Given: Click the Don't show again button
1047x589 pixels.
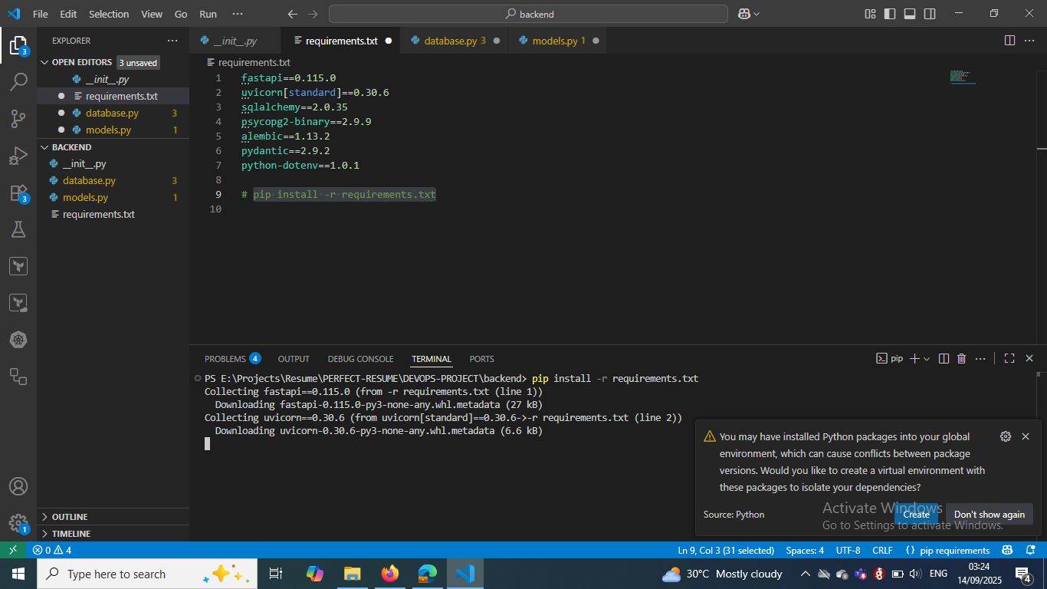Looking at the screenshot, I should [x=989, y=515].
